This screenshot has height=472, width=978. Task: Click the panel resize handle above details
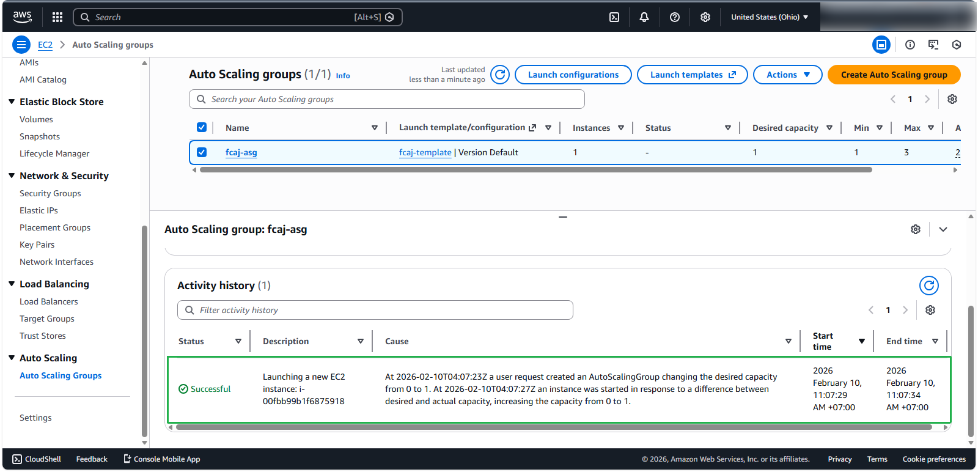click(563, 216)
